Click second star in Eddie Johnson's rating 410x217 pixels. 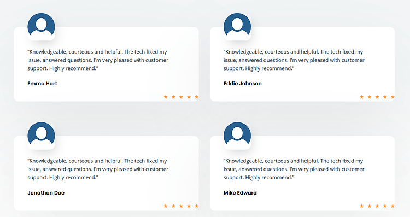coord(370,97)
